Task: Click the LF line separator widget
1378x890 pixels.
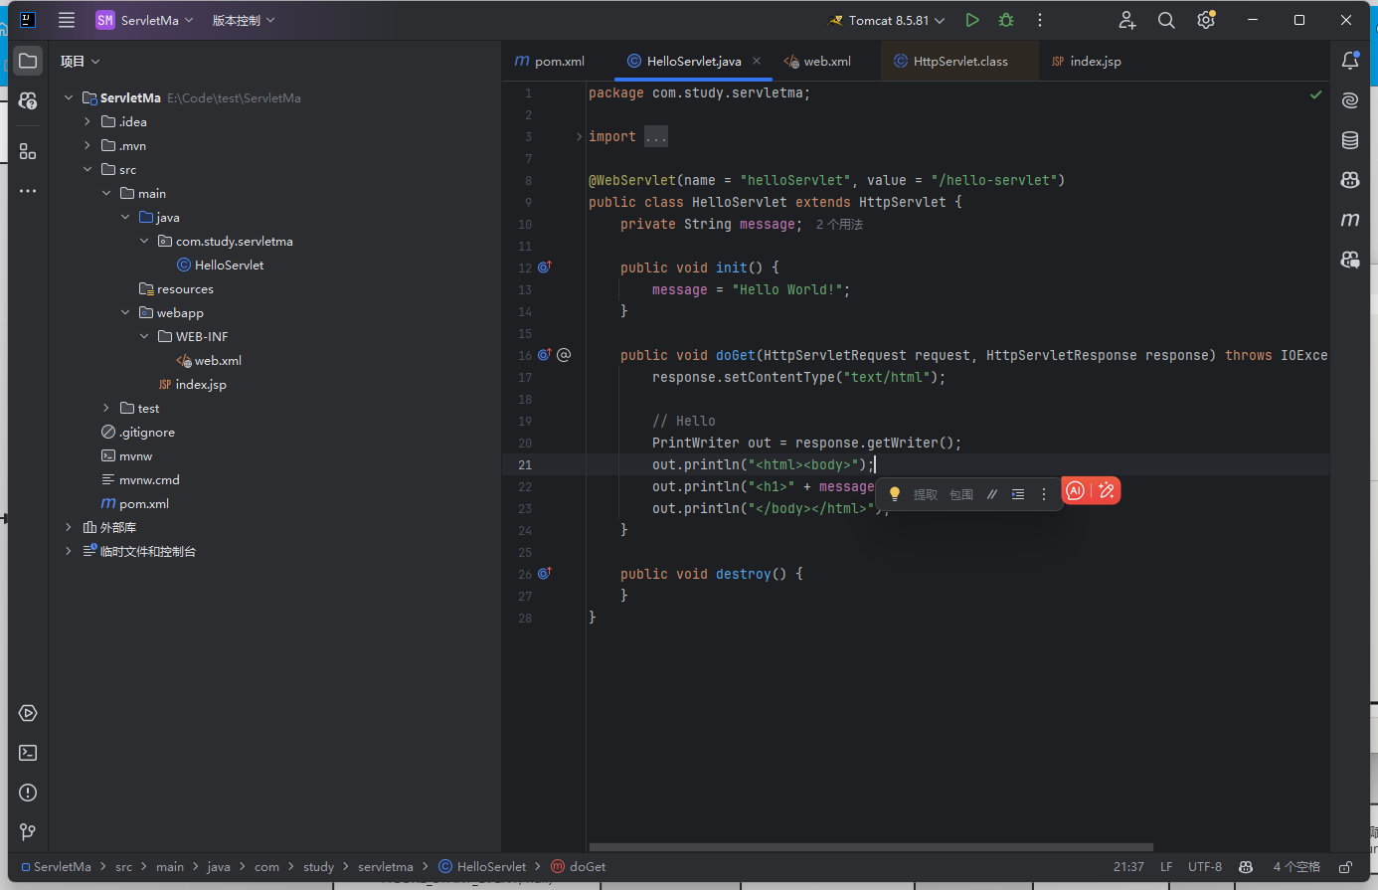Action: point(1166,867)
